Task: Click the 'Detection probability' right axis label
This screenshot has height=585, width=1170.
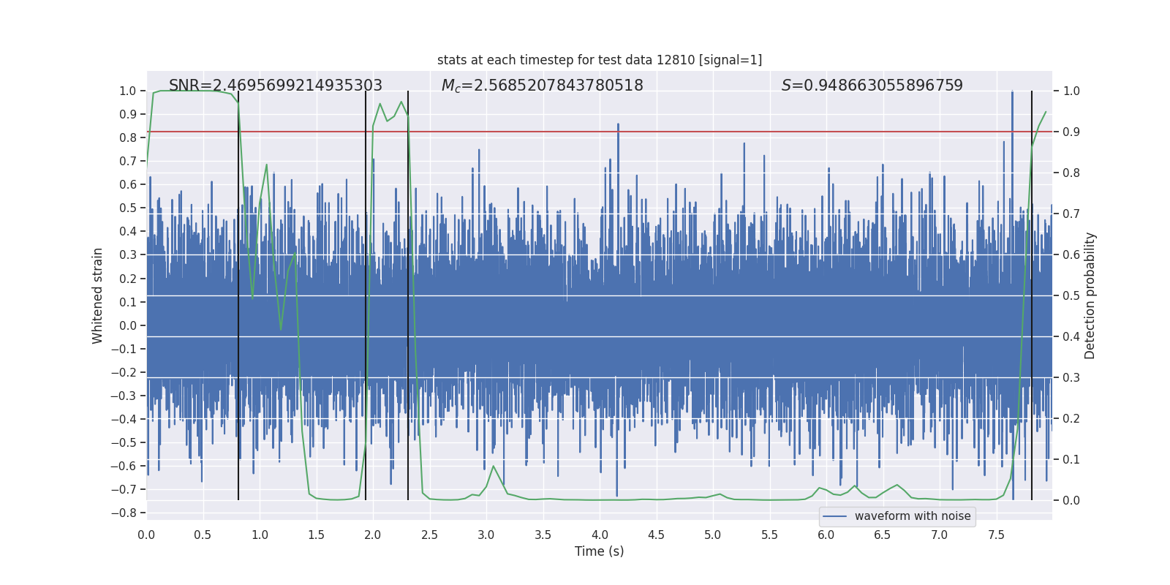Action: [1090, 295]
